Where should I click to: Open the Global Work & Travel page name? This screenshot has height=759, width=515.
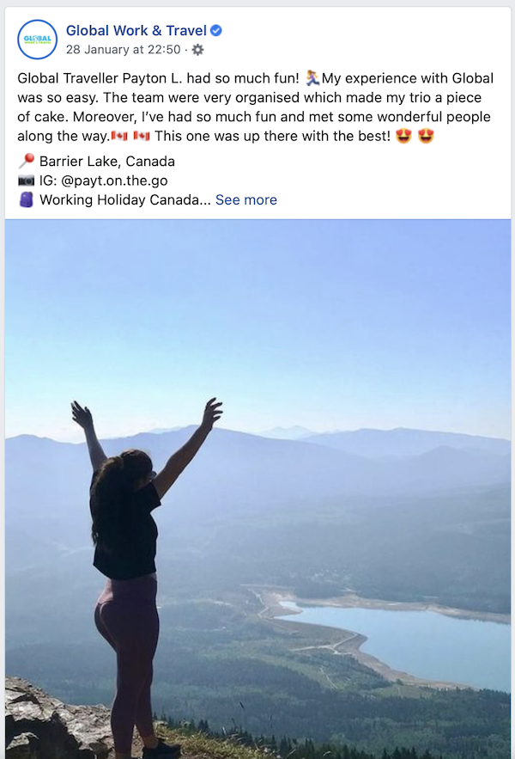pos(136,31)
